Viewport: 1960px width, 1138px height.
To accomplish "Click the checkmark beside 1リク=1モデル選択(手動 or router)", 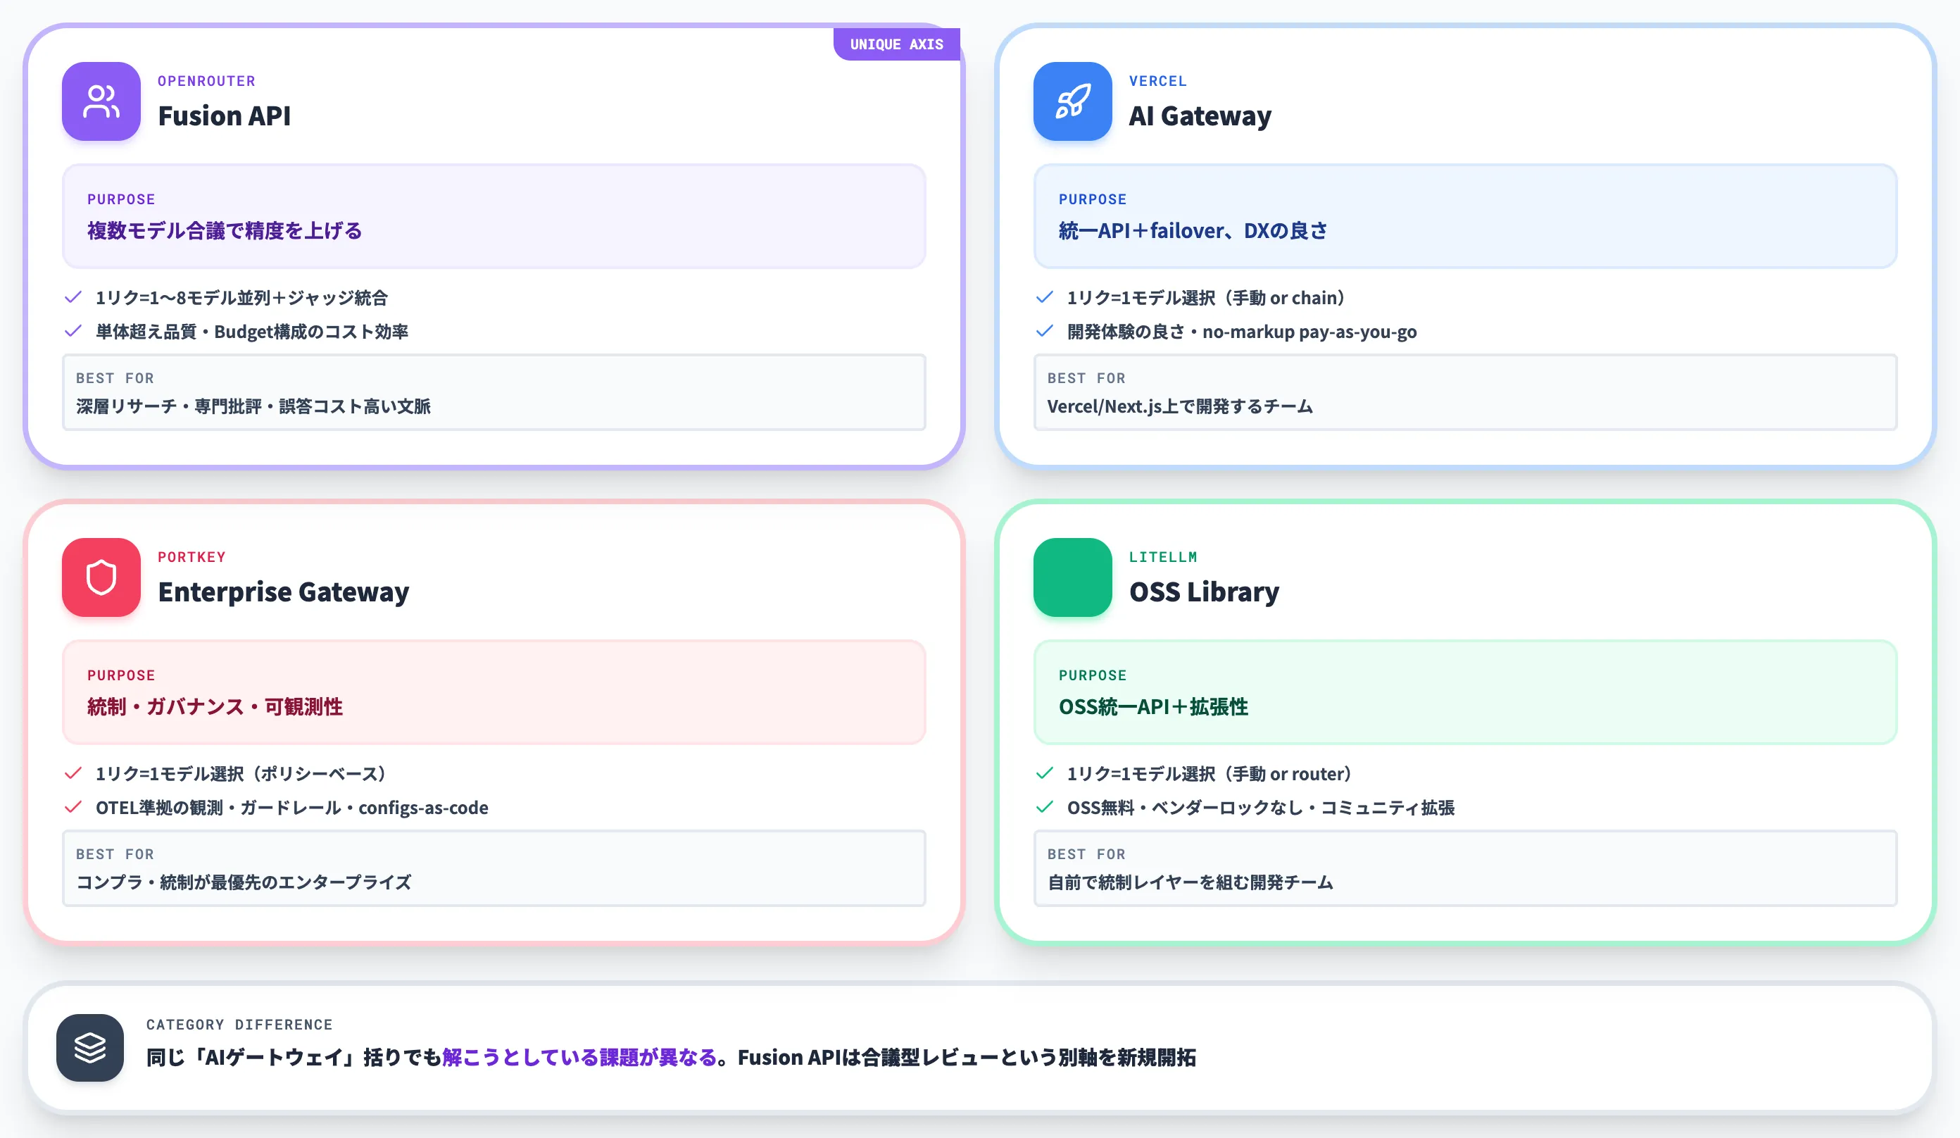I will click(1045, 773).
